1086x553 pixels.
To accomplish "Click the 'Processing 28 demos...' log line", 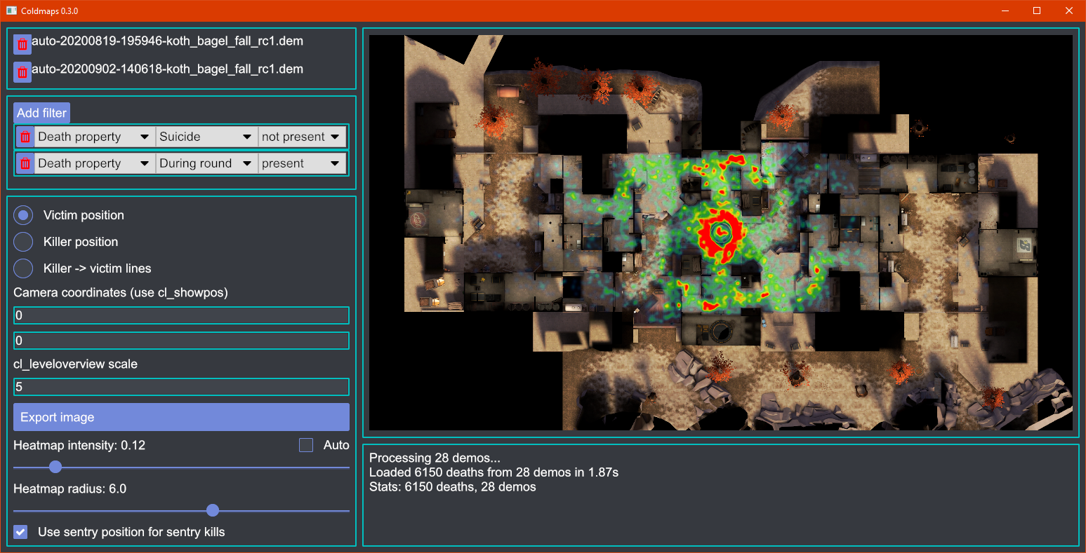I will [x=435, y=458].
